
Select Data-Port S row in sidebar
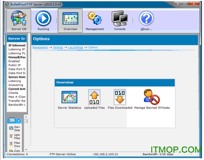(17, 69)
